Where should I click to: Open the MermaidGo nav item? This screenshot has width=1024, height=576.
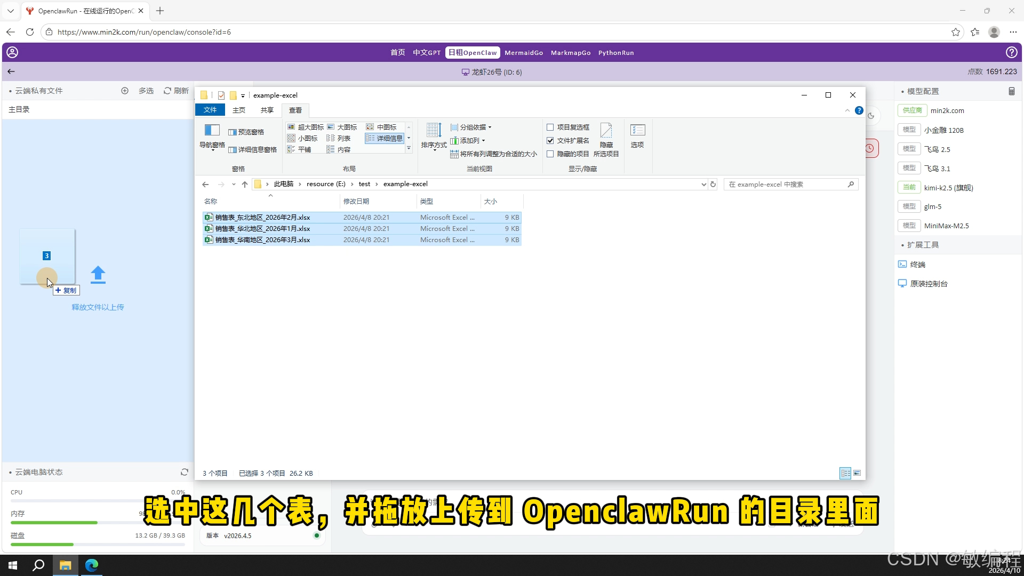click(x=523, y=53)
